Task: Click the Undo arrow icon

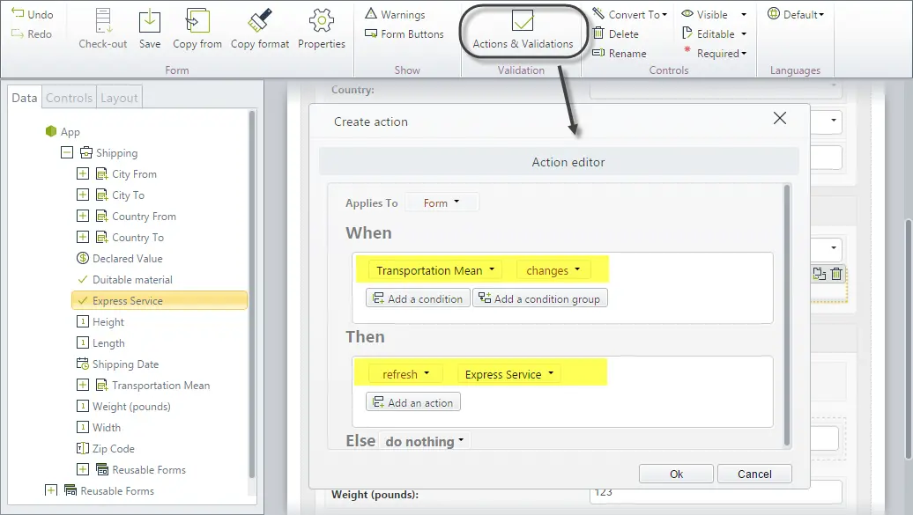Action: (18, 14)
